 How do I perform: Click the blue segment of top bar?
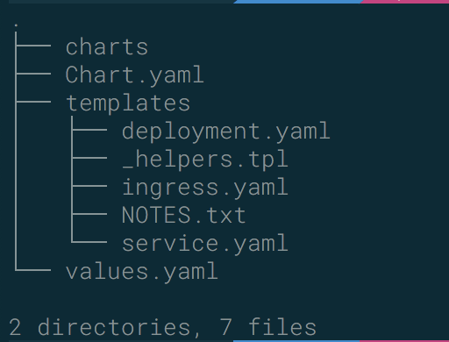(x=297, y=2)
